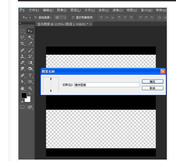
Task: Select the Move tool in toolbox
Action: tap(30, 31)
